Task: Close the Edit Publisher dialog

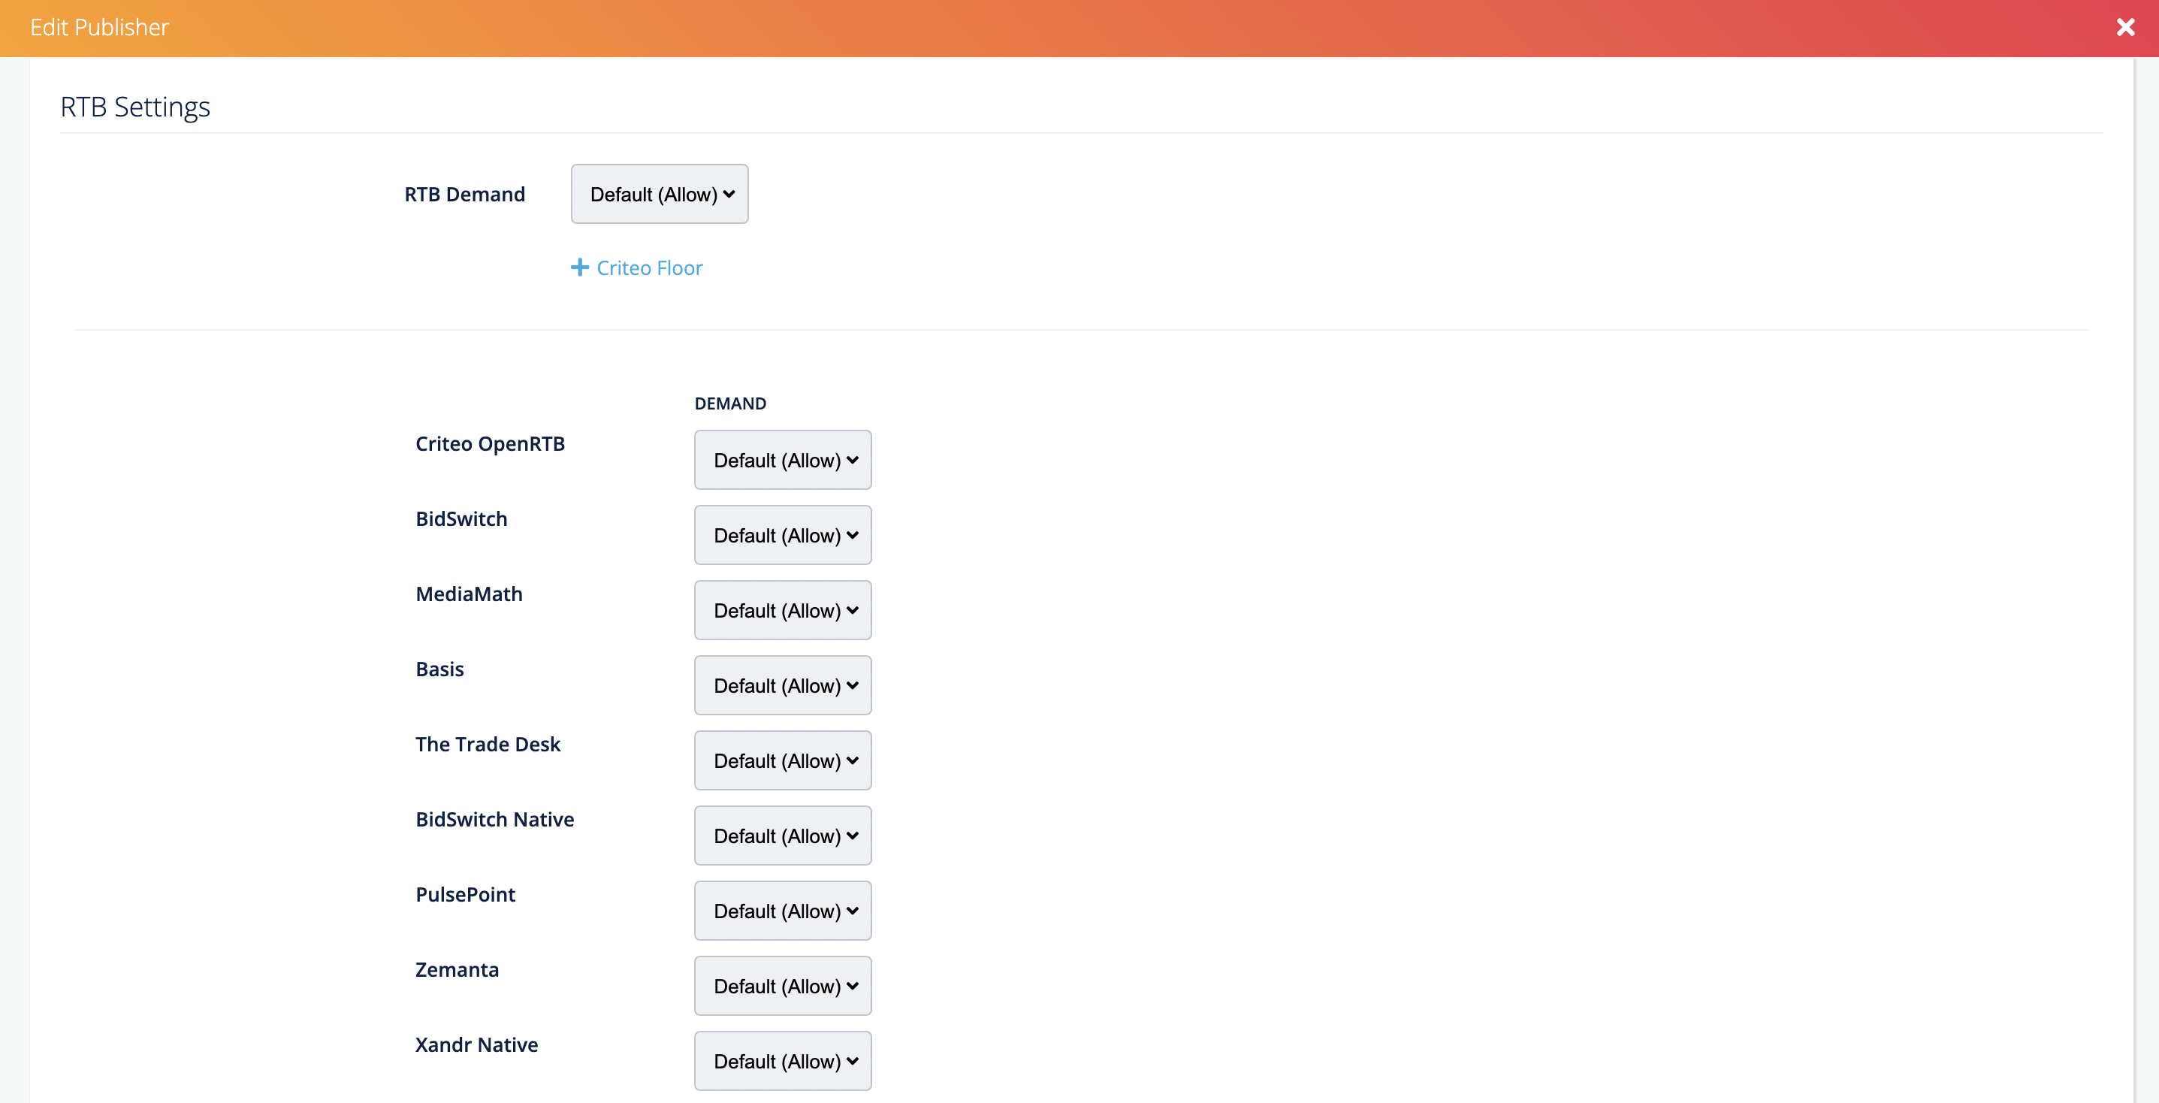Action: (2124, 28)
